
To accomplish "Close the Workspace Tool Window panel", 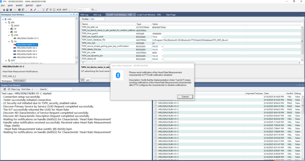I will (77, 15).
